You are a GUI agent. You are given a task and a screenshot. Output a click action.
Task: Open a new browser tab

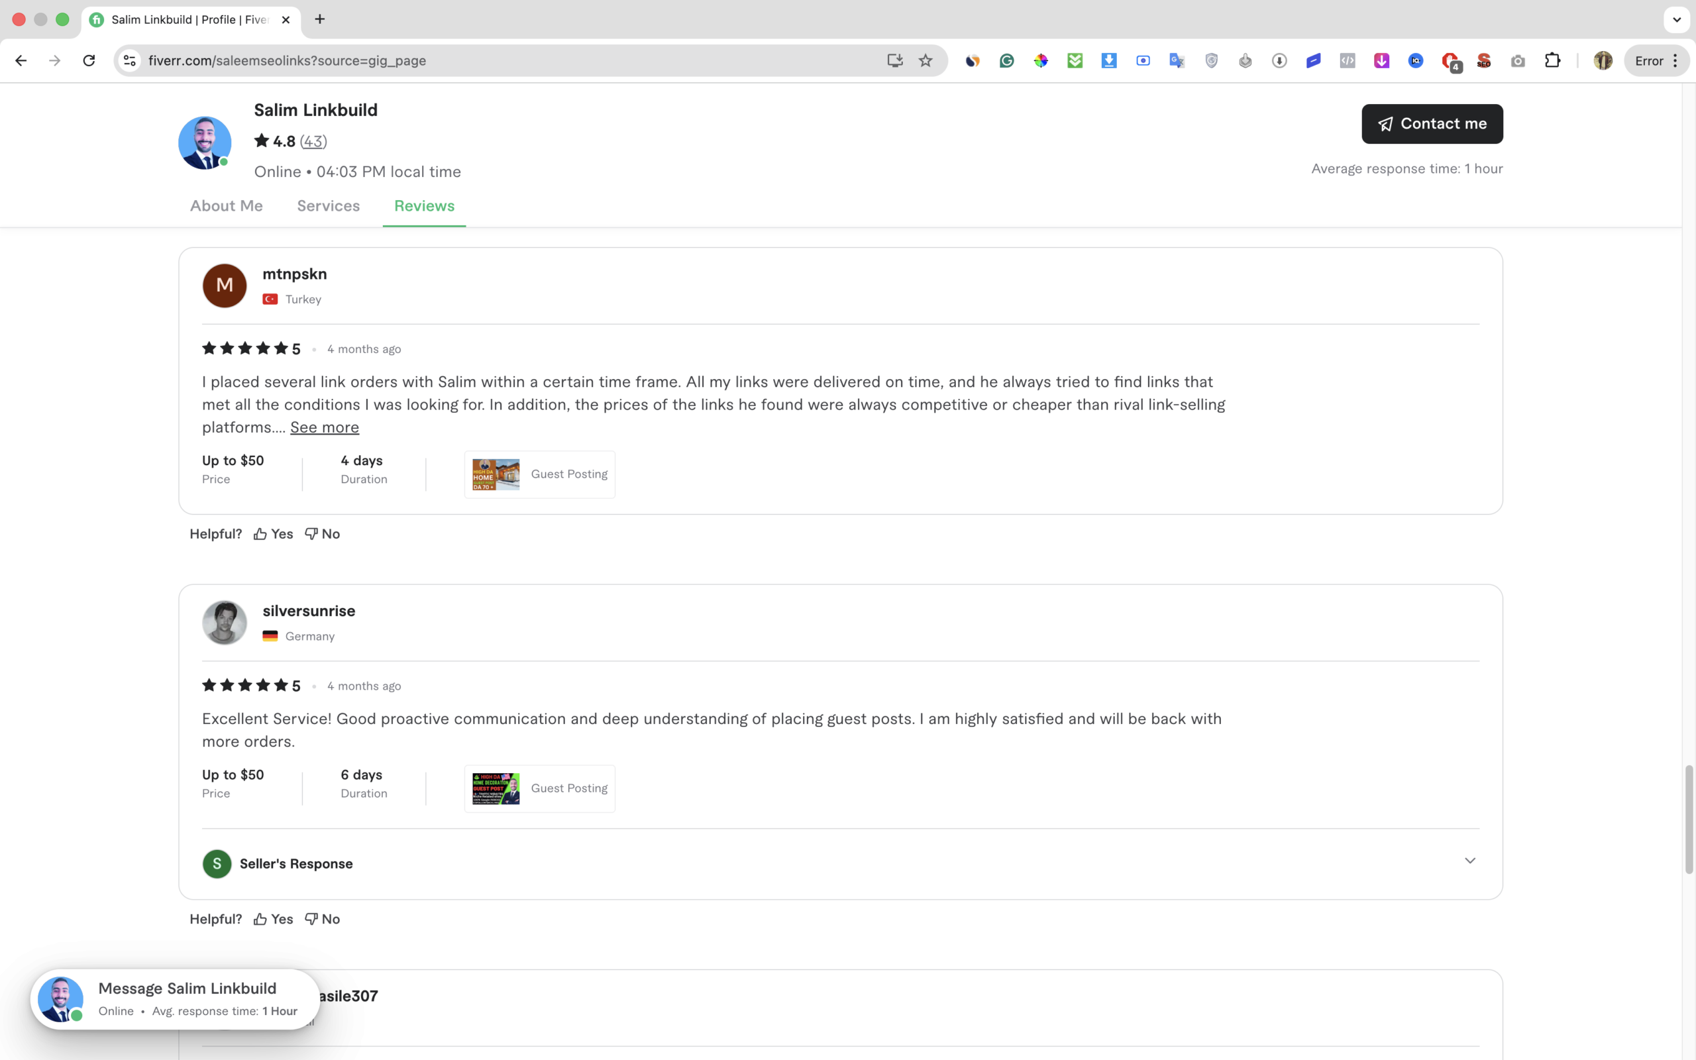click(x=319, y=19)
